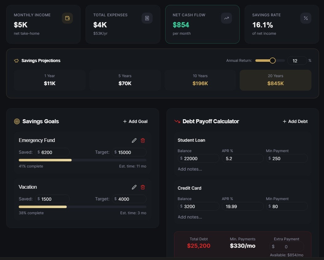
Task: Click the pencil icon to edit Emergency Fund
Action: 134,140
